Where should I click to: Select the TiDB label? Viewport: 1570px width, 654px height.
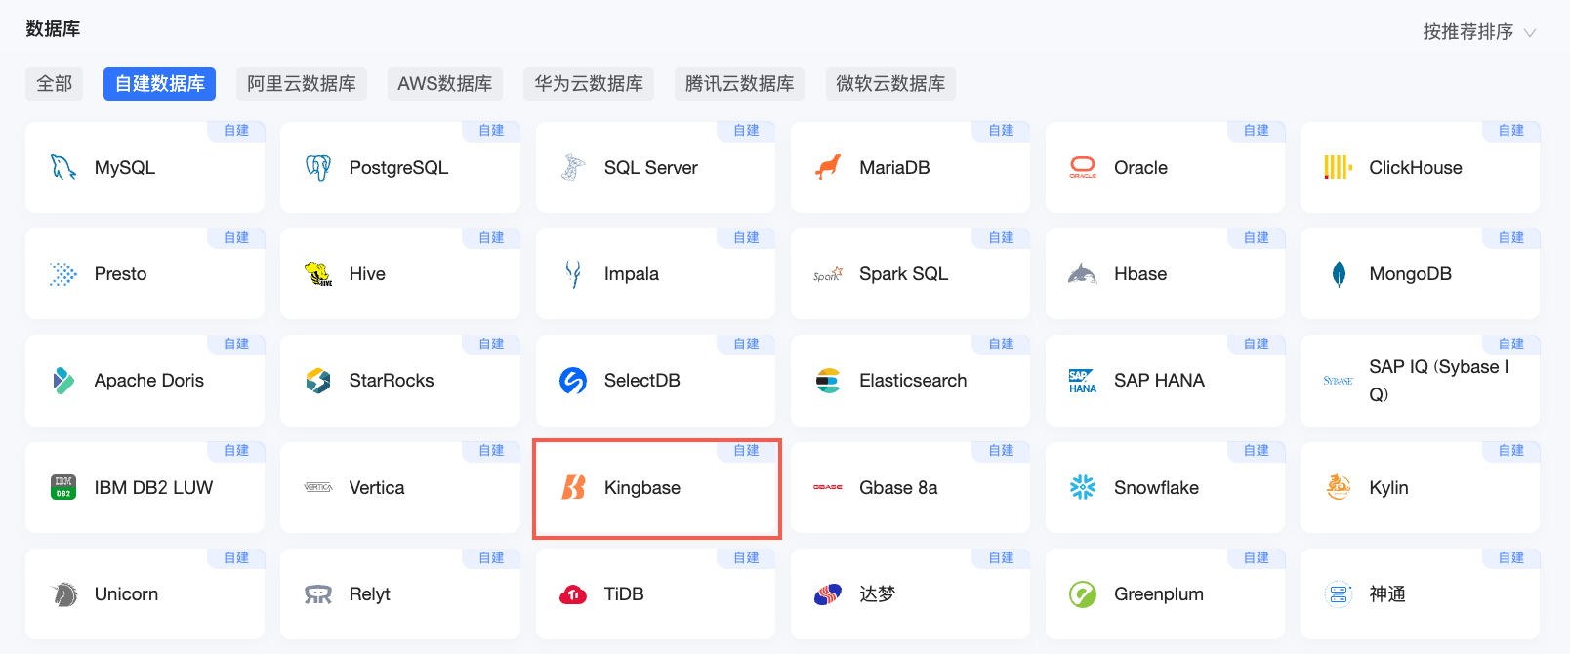[x=624, y=593]
